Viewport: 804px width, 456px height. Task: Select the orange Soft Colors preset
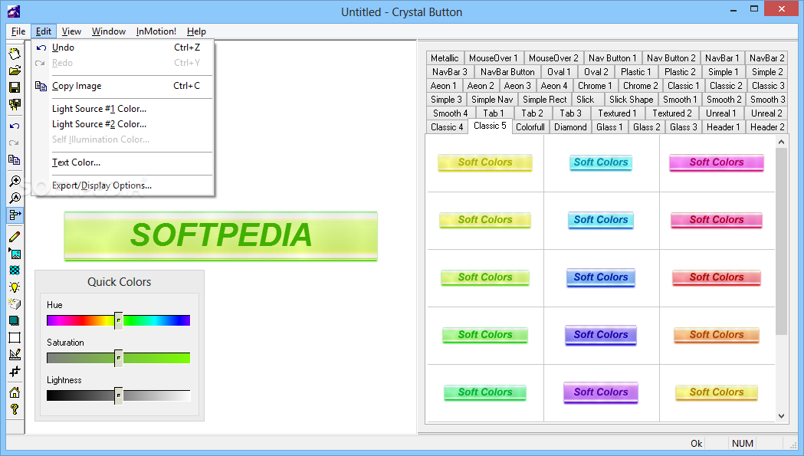tap(717, 335)
